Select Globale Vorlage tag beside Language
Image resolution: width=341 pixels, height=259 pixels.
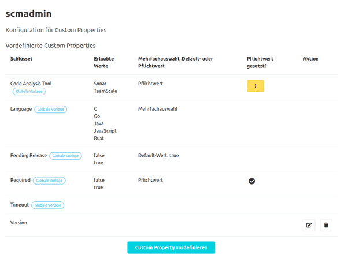point(51,109)
